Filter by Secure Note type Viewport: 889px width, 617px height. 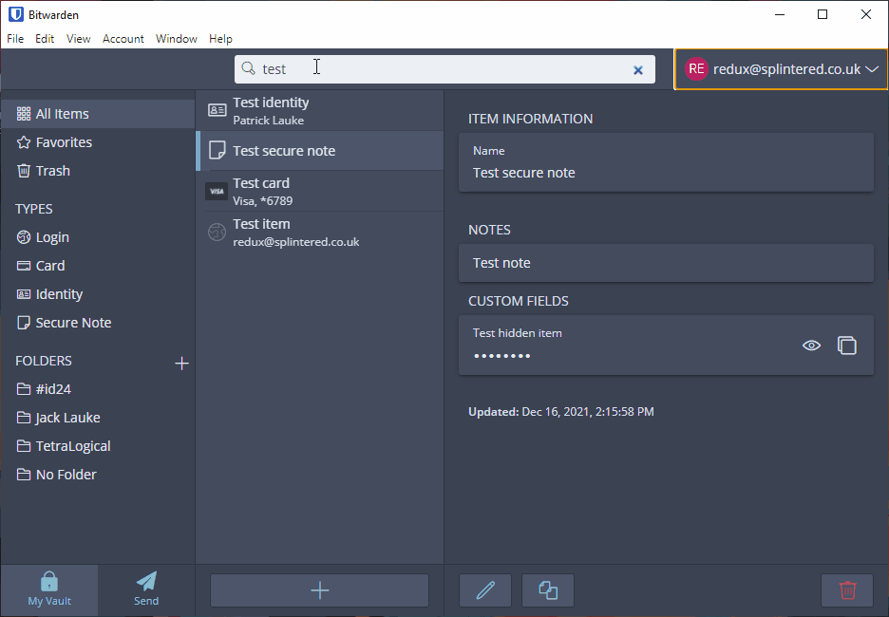(64, 323)
